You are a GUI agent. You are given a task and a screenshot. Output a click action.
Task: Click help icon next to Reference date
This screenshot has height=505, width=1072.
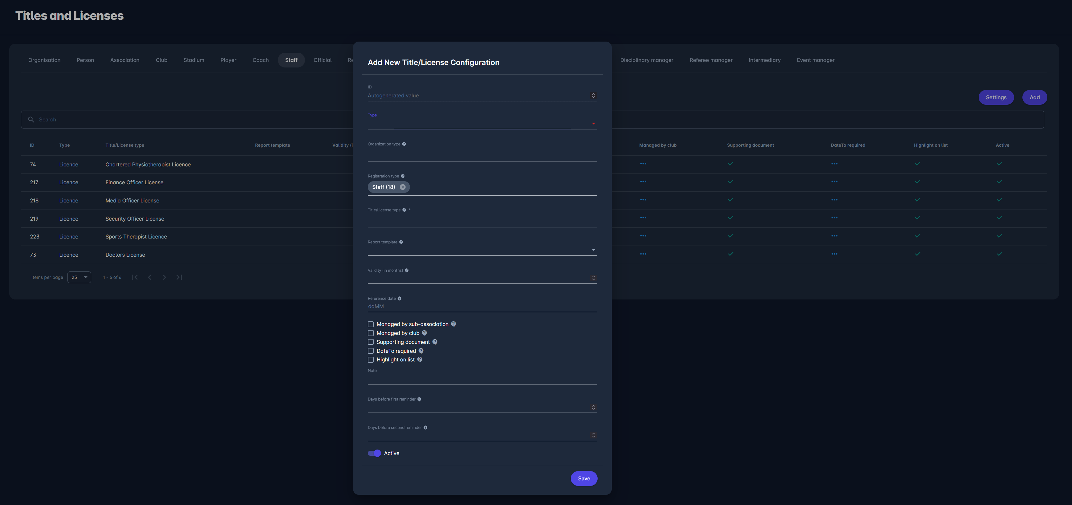(399, 298)
